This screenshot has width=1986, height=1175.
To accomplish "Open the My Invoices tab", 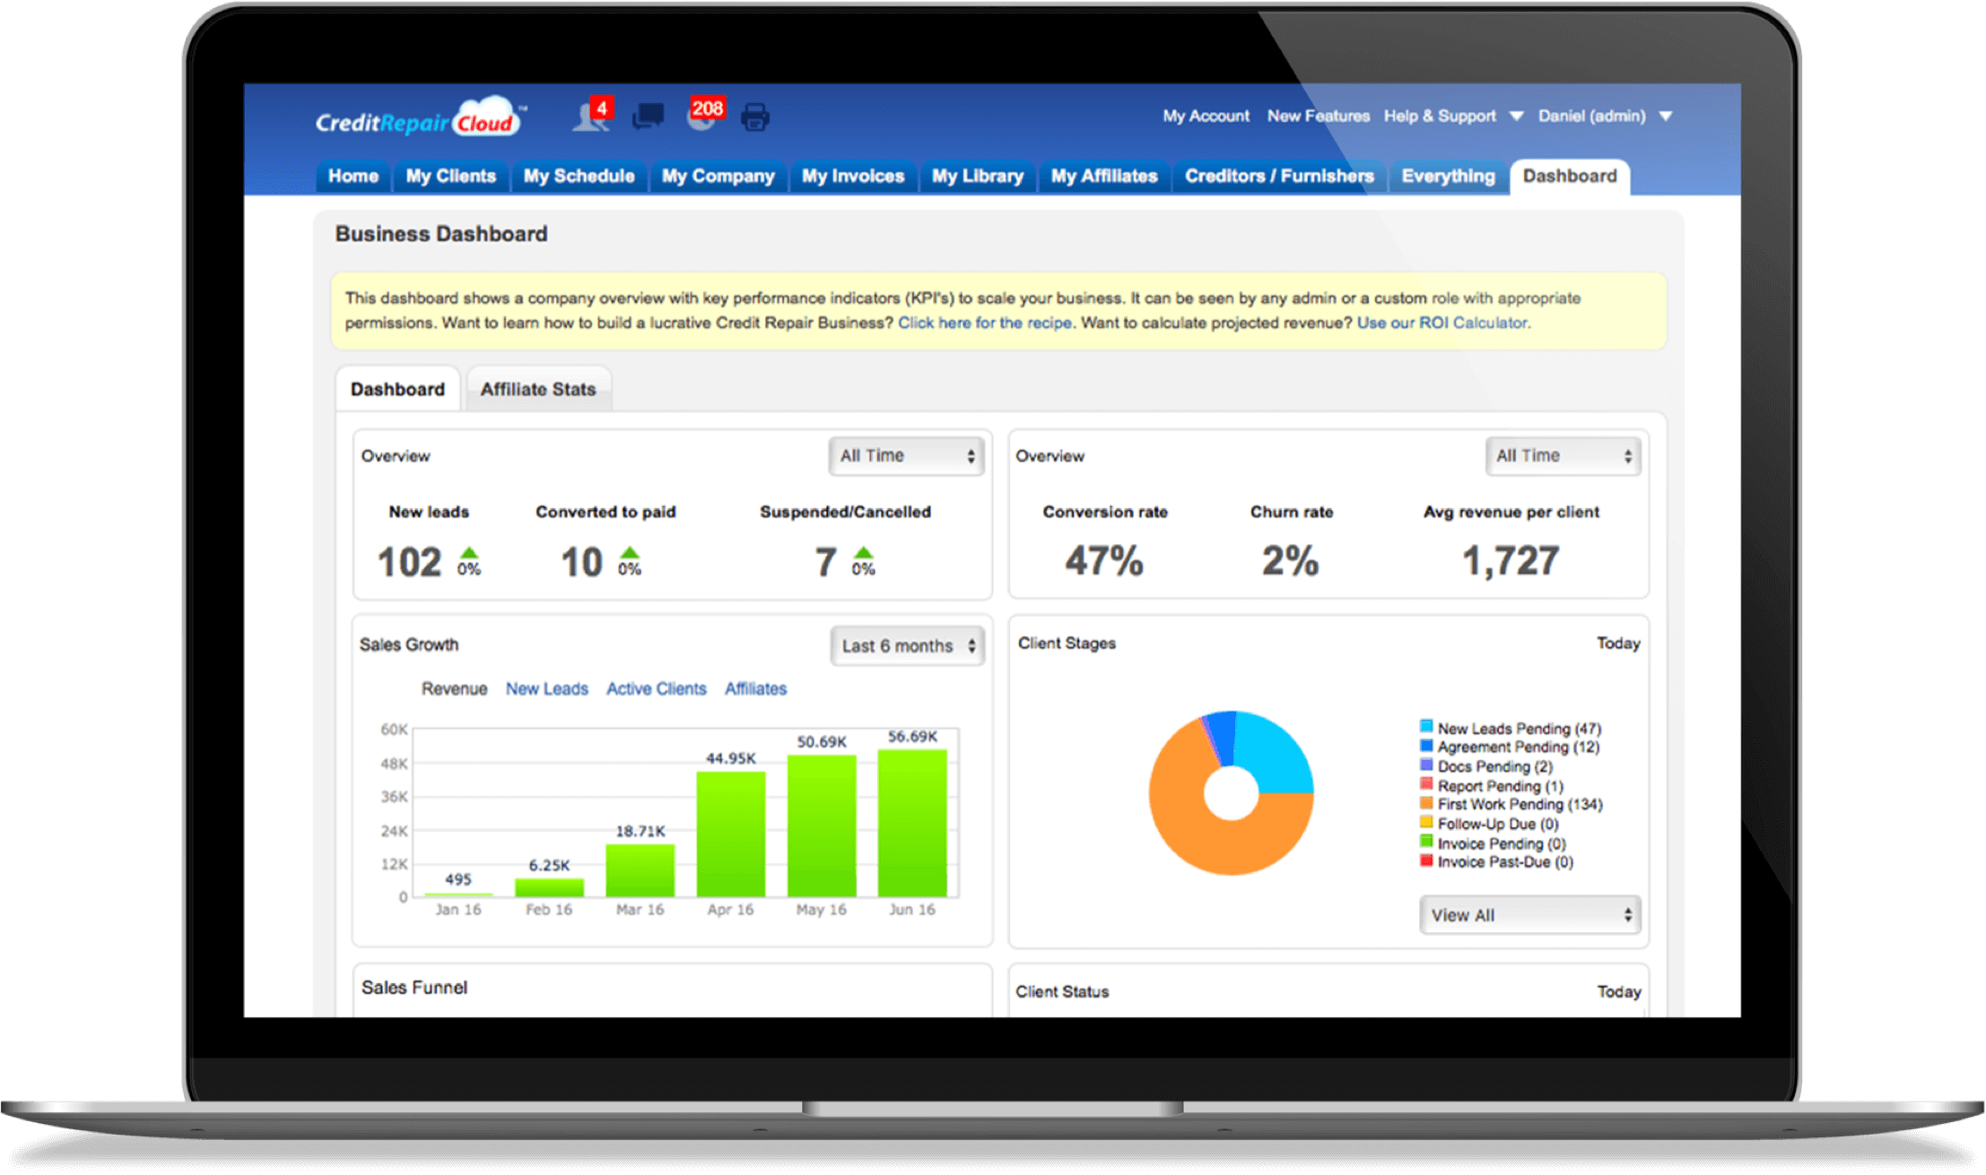I will point(852,177).
